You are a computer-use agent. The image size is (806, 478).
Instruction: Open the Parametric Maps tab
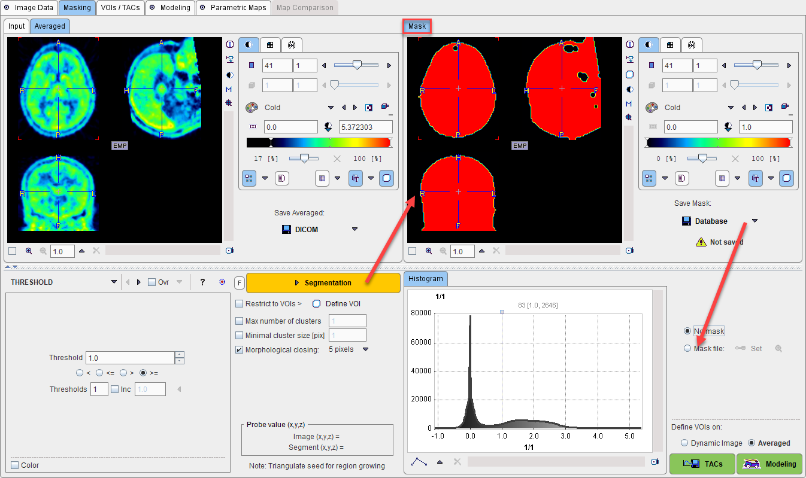[x=233, y=8]
